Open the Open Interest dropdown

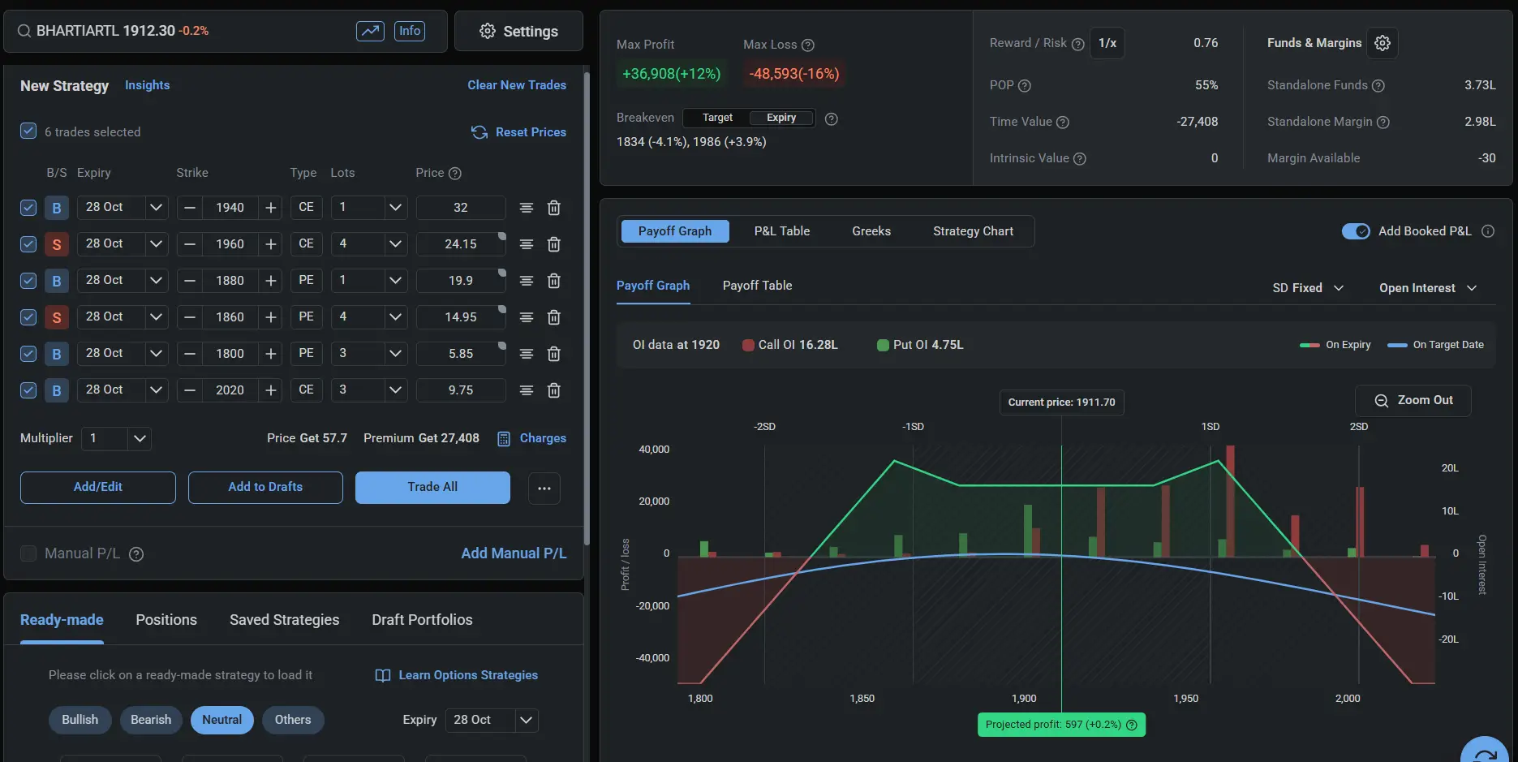[x=1427, y=288]
